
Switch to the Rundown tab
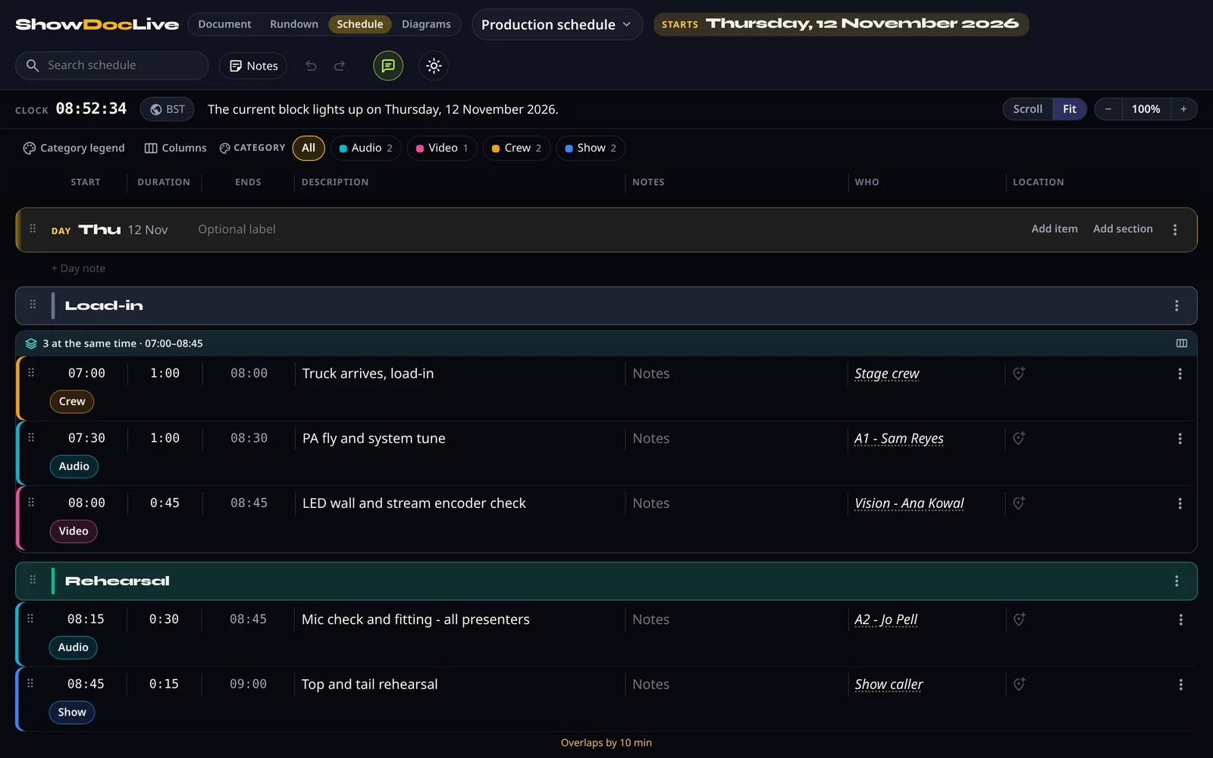(294, 24)
